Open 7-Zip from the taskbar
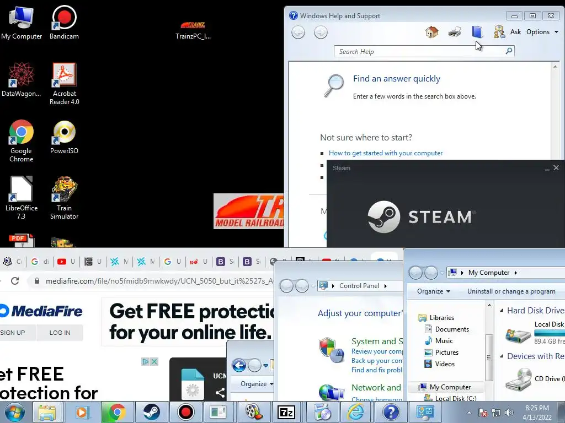The image size is (565, 423). [286, 412]
